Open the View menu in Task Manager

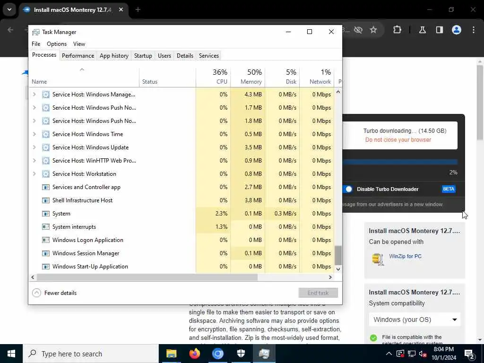coord(79,44)
